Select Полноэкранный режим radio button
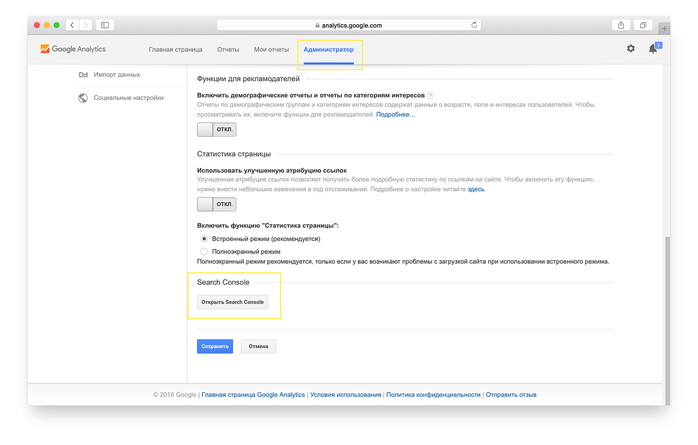The height and width of the screenshot is (445, 698). tap(204, 252)
